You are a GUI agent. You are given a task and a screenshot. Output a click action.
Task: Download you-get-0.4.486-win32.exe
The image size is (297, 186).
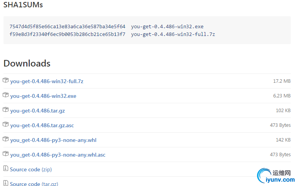tap(43, 96)
